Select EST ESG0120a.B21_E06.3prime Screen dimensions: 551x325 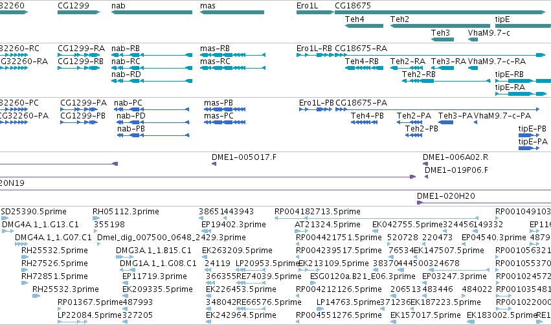[313, 283]
